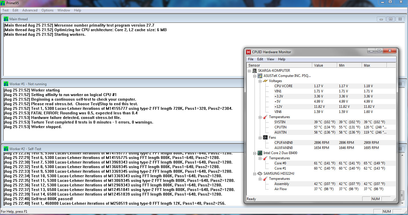Click the 2896 RPM value for CPUFANIN0
The height and width of the screenshot is (215, 408).
(x=322, y=143)
